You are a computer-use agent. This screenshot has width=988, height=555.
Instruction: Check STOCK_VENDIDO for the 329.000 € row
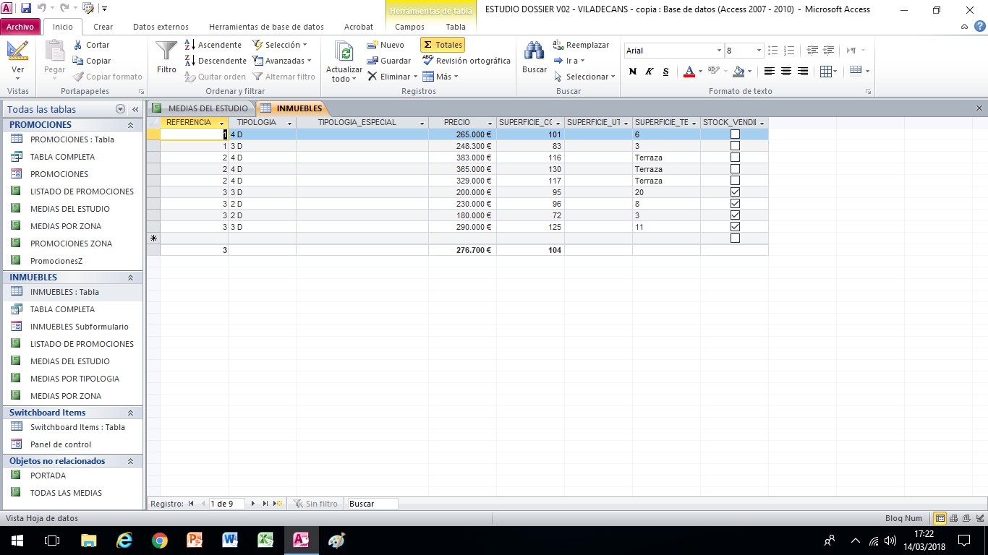(x=735, y=181)
